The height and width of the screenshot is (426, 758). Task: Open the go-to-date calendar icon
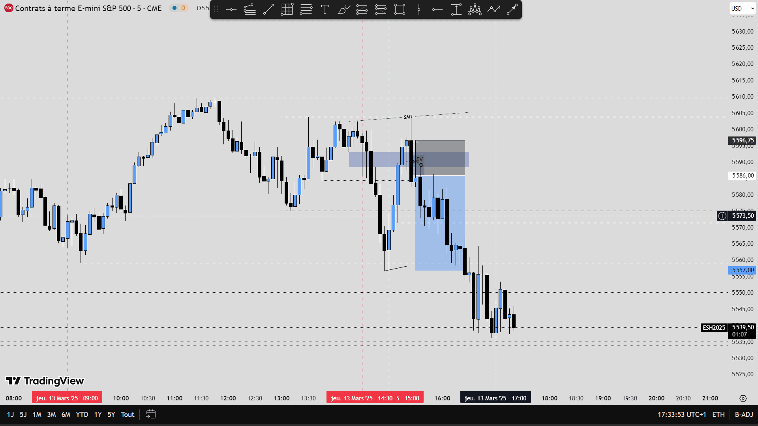pos(151,414)
